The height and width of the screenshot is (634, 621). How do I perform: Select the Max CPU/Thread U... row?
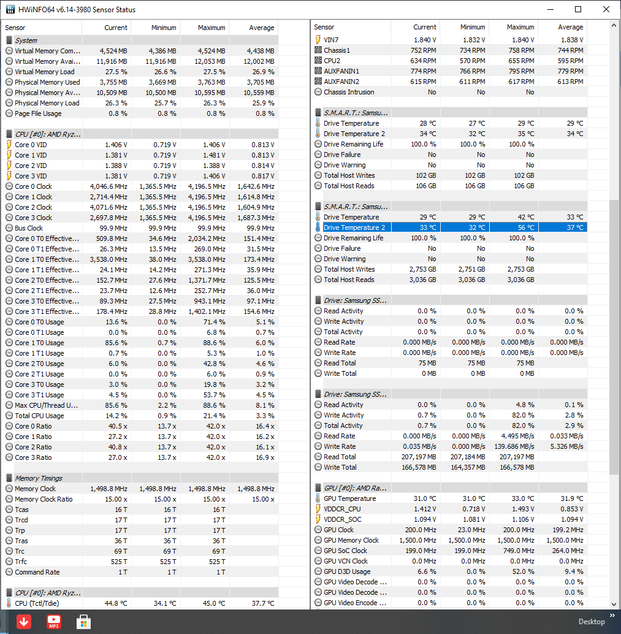(x=140, y=405)
